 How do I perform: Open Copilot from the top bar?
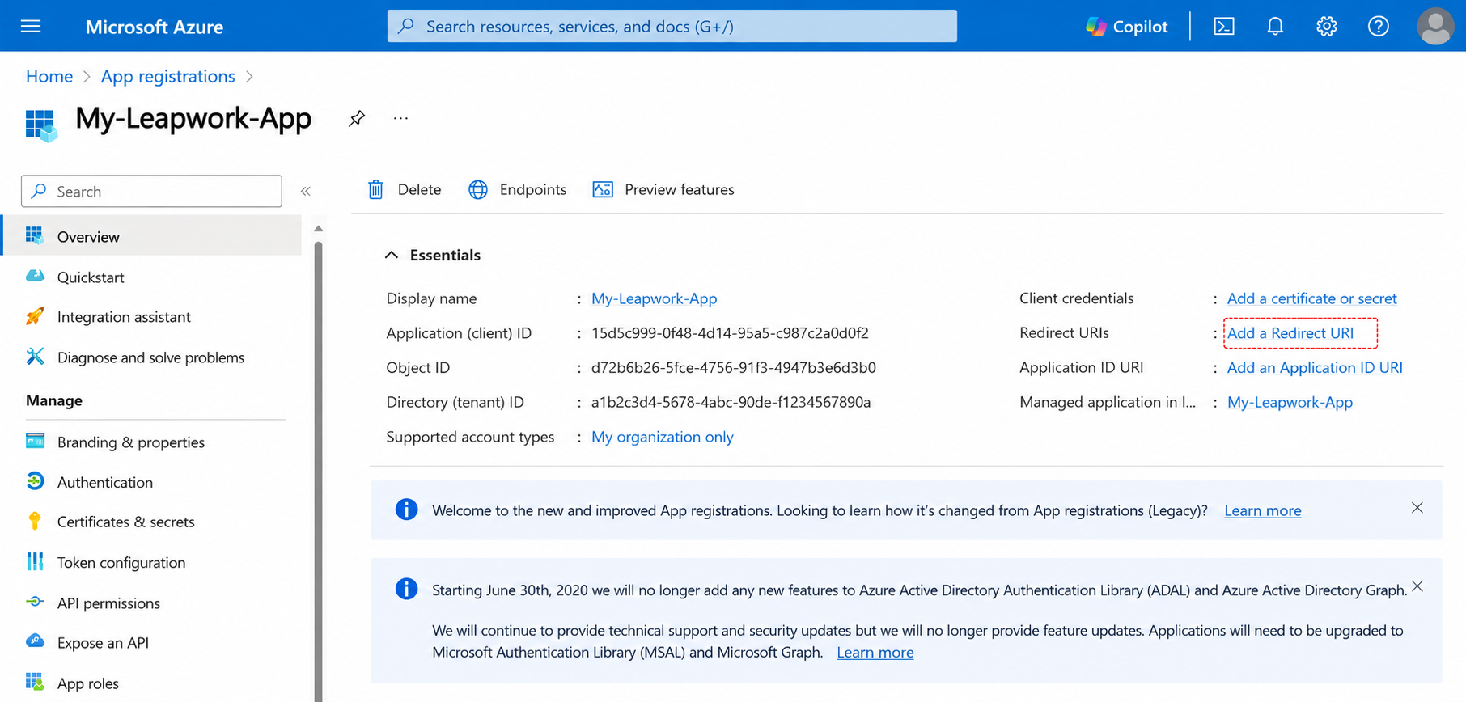pyautogui.click(x=1127, y=26)
